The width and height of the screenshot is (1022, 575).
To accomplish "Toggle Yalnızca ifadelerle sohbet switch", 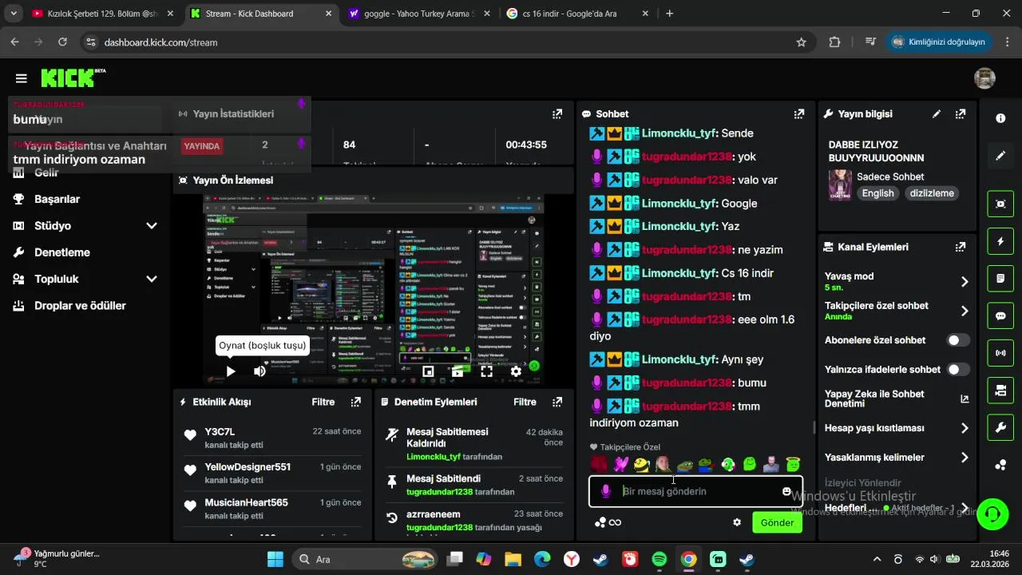I will 958,370.
